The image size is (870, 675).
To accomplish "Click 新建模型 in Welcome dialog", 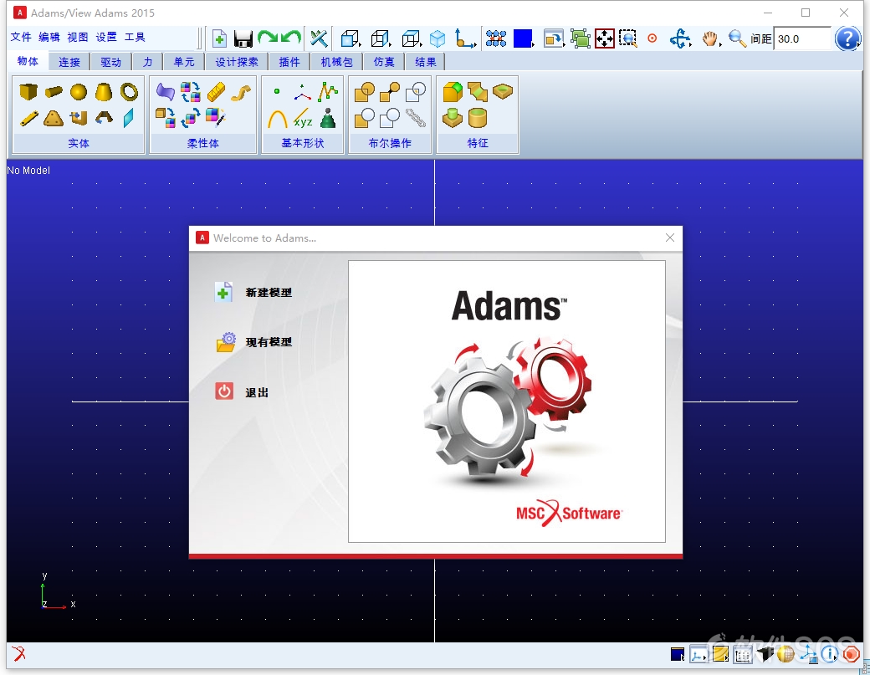I will (253, 292).
